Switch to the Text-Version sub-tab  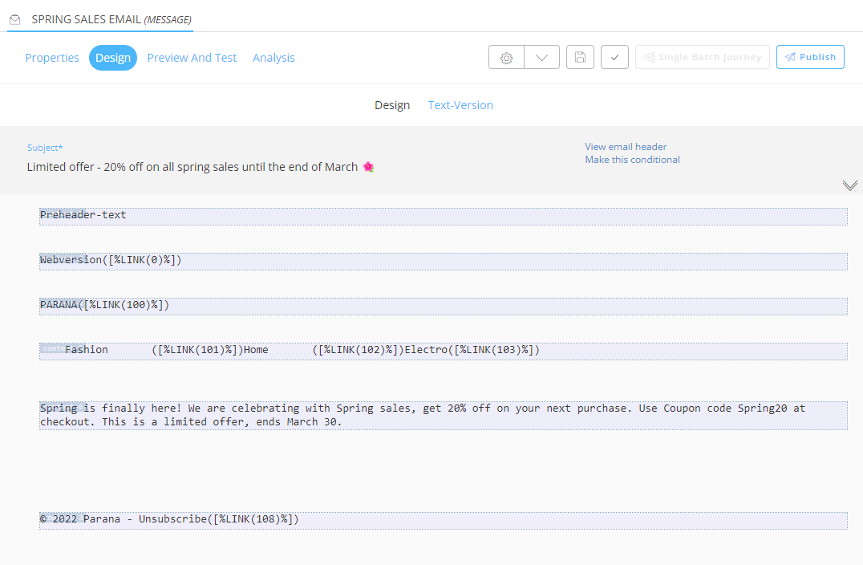tap(460, 105)
